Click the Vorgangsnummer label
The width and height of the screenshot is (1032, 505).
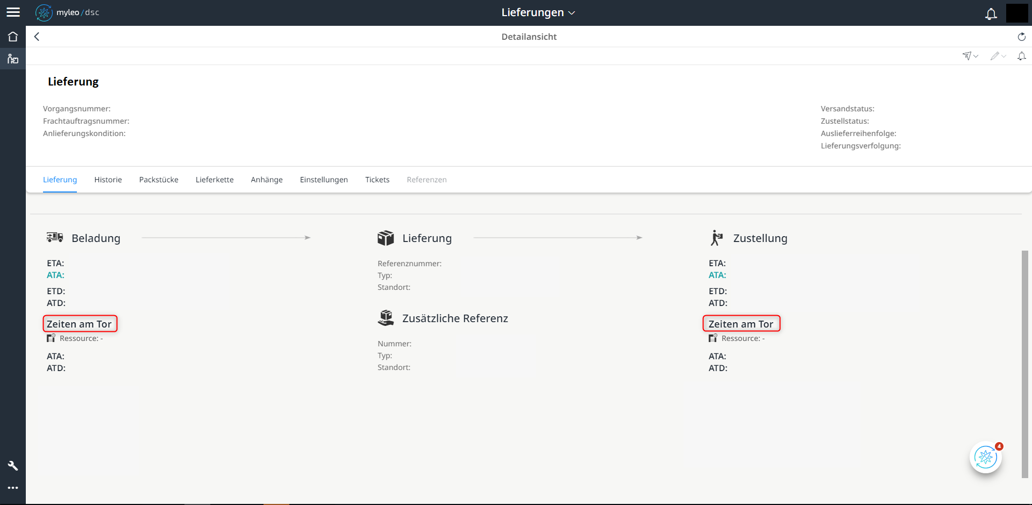(x=77, y=109)
